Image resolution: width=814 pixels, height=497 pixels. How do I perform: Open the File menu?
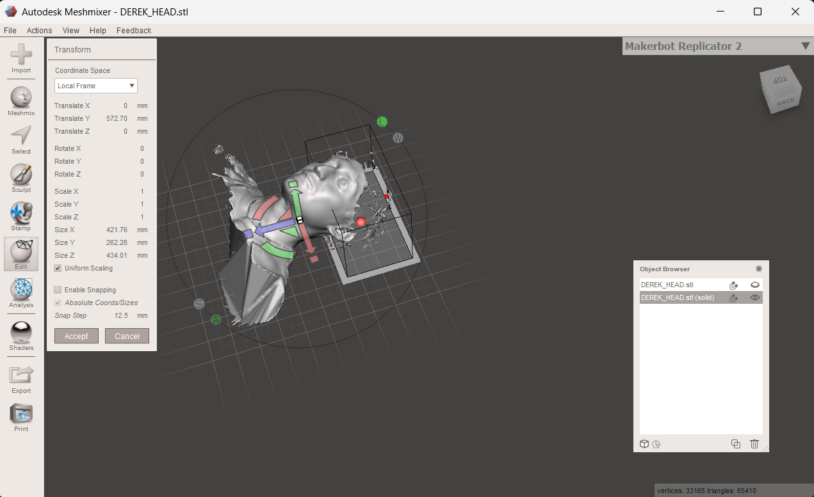(x=10, y=30)
